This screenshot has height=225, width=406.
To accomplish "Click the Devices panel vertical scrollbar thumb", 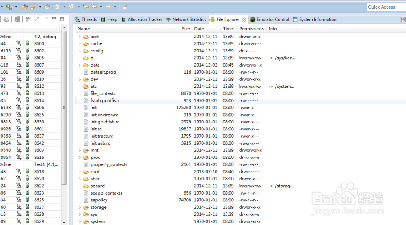I will (64, 108).
